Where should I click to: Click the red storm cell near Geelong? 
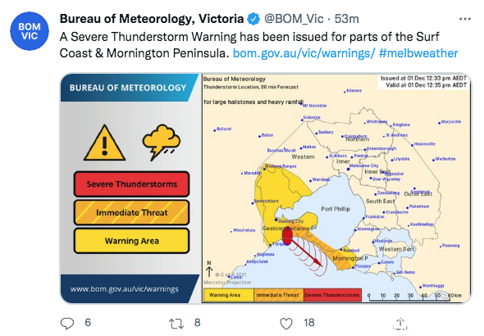click(287, 236)
